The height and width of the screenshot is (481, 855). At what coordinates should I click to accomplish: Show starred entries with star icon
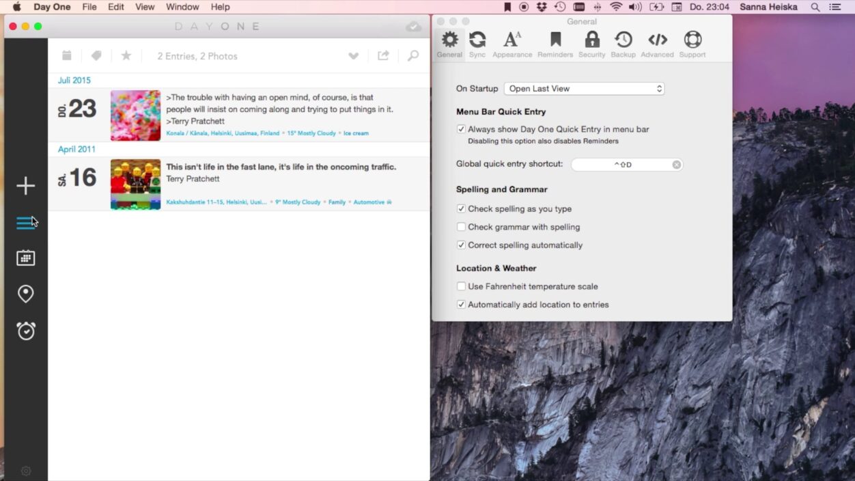(x=126, y=56)
